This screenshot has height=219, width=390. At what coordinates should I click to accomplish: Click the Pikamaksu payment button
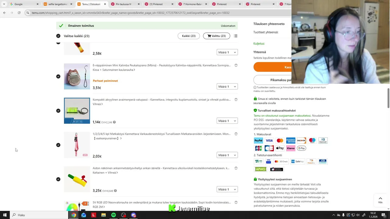click(x=272, y=80)
